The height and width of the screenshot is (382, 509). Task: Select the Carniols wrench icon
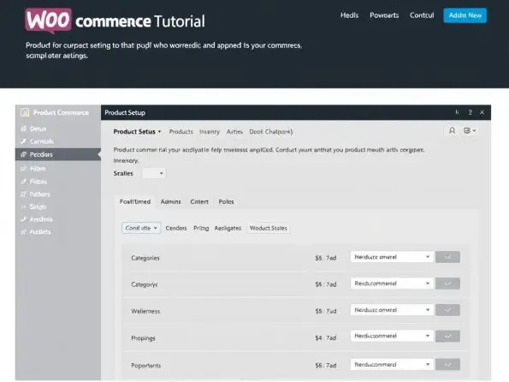[x=23, y=141]
